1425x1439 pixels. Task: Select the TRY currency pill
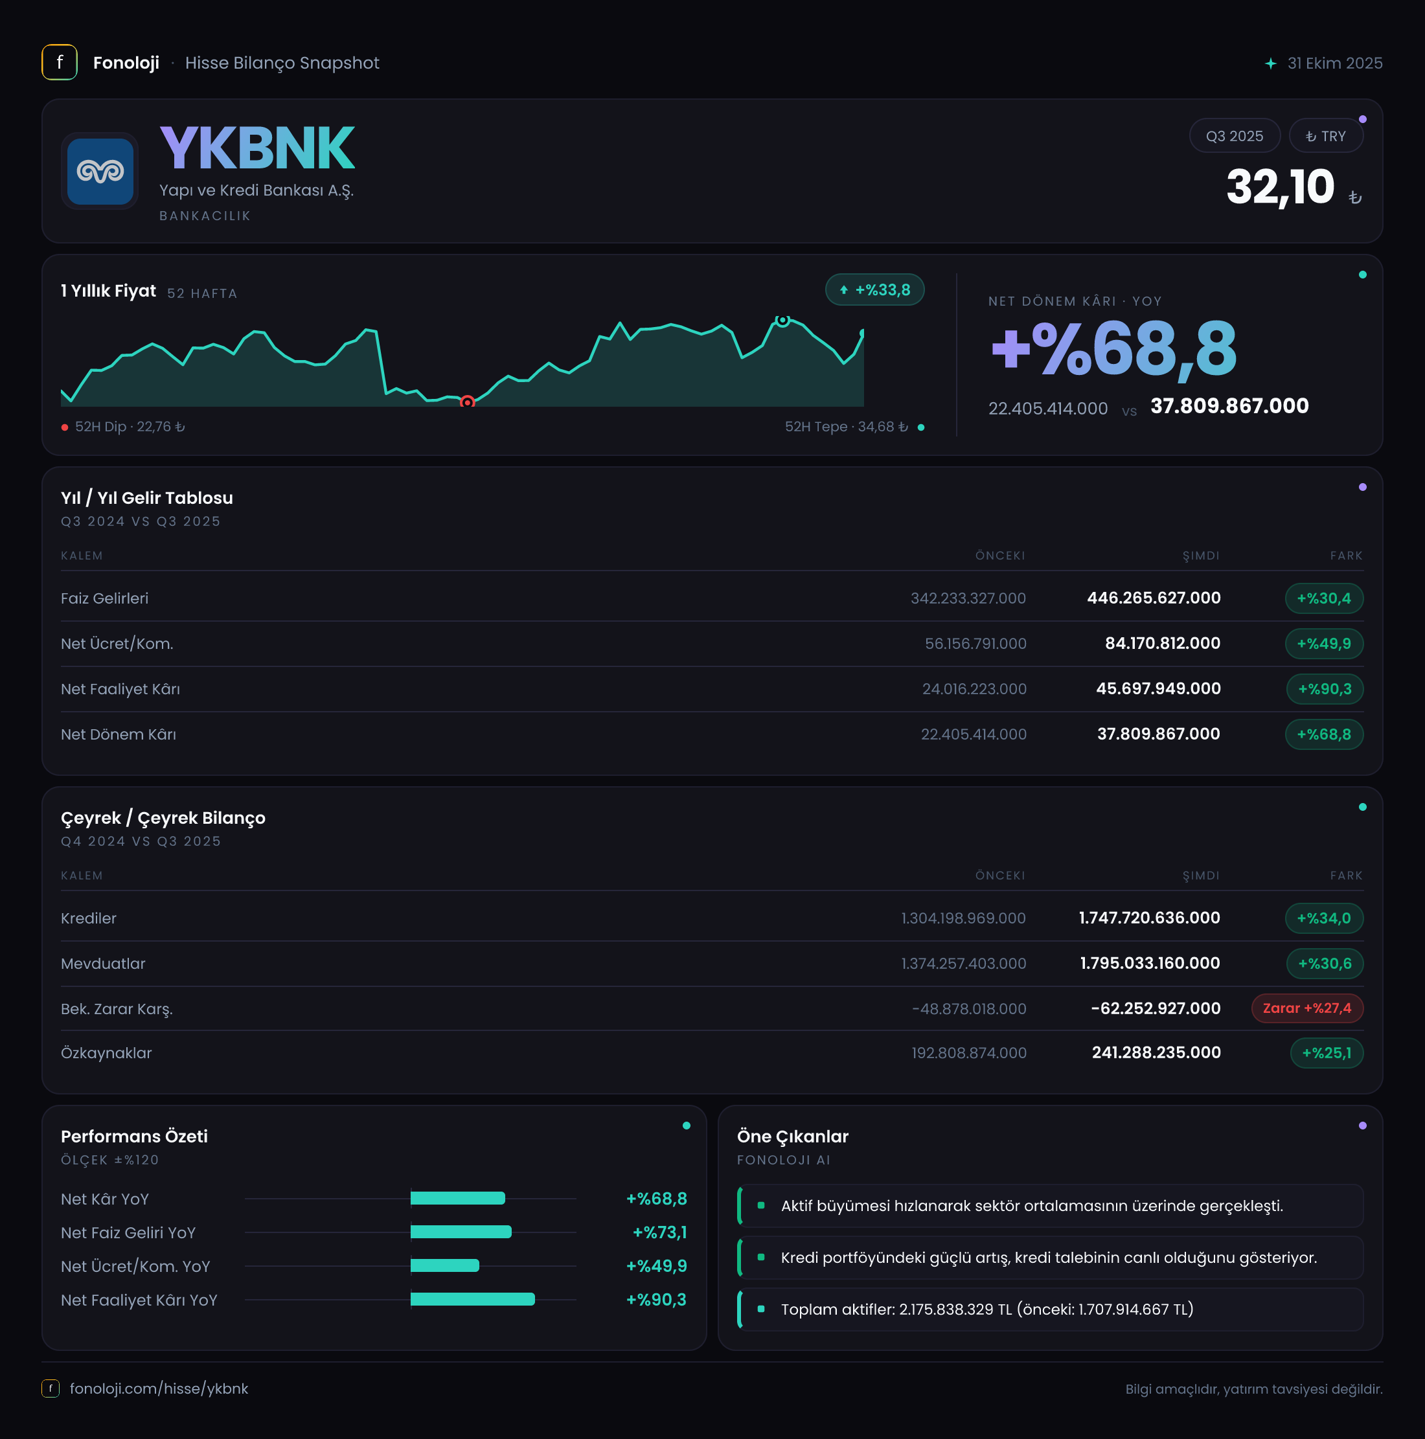1326,136
